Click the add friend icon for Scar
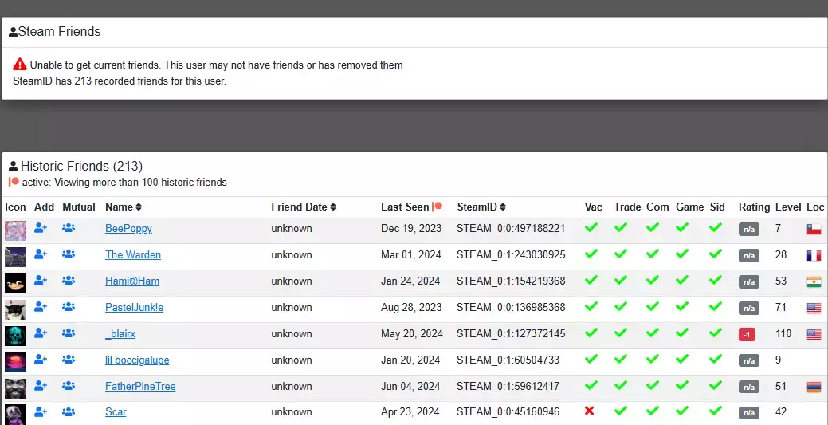This screenshot has height=425, width=828. pyautogui.click(x=41, y=411)
